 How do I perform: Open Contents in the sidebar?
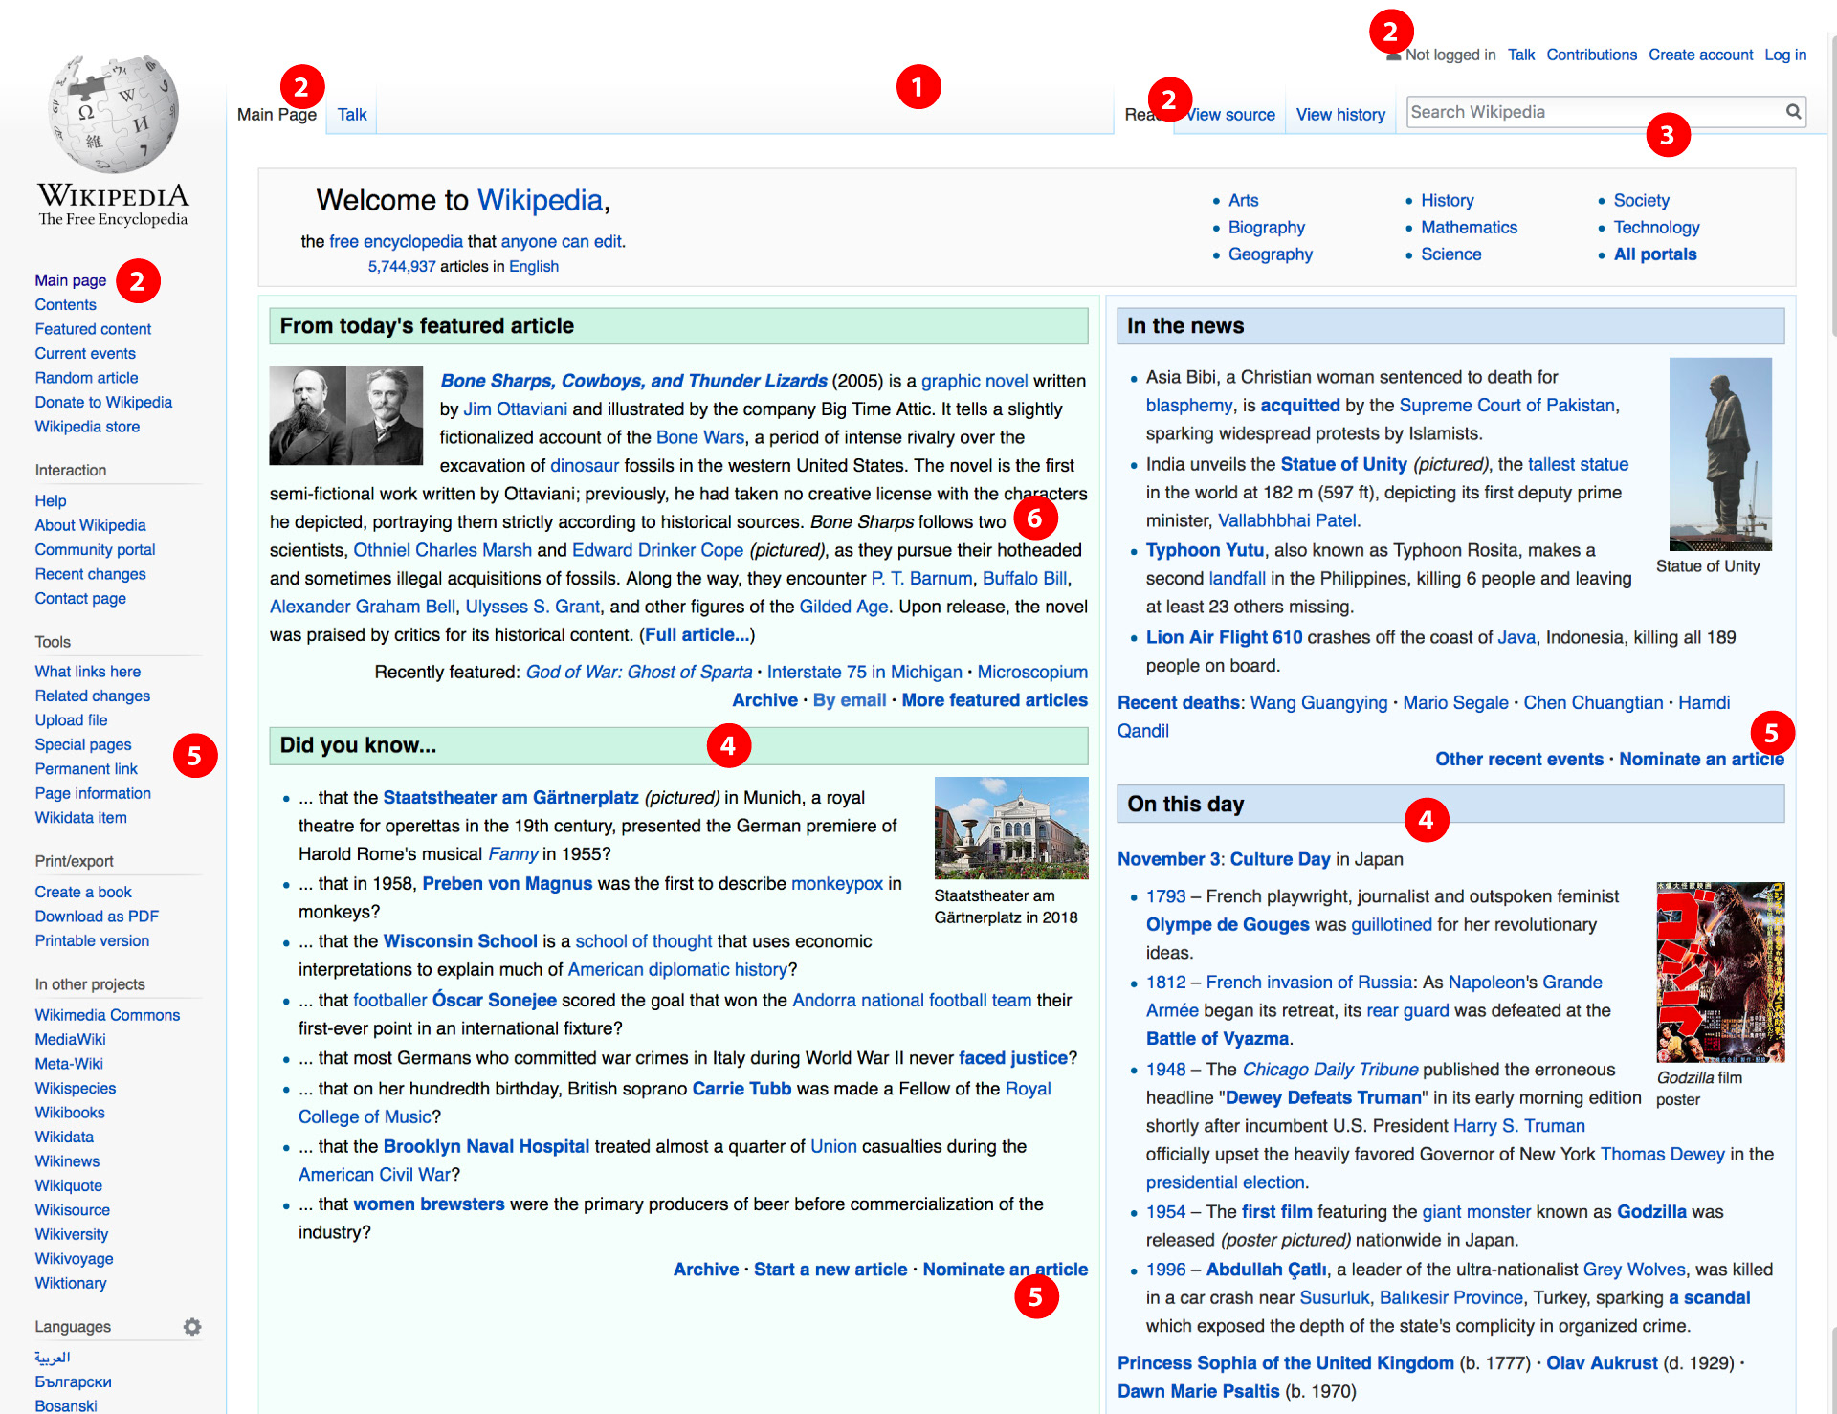(65, 304)
